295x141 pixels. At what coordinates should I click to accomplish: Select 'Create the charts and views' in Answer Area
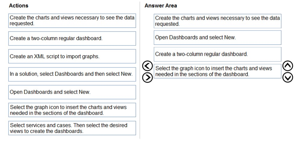(218, 21)
